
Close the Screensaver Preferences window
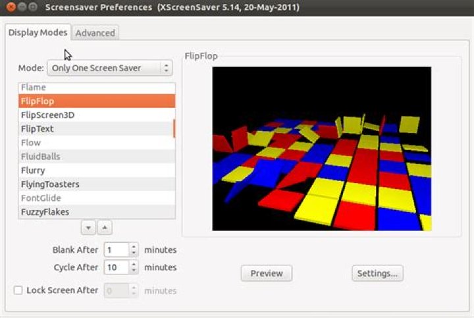(x=11, y=7)
